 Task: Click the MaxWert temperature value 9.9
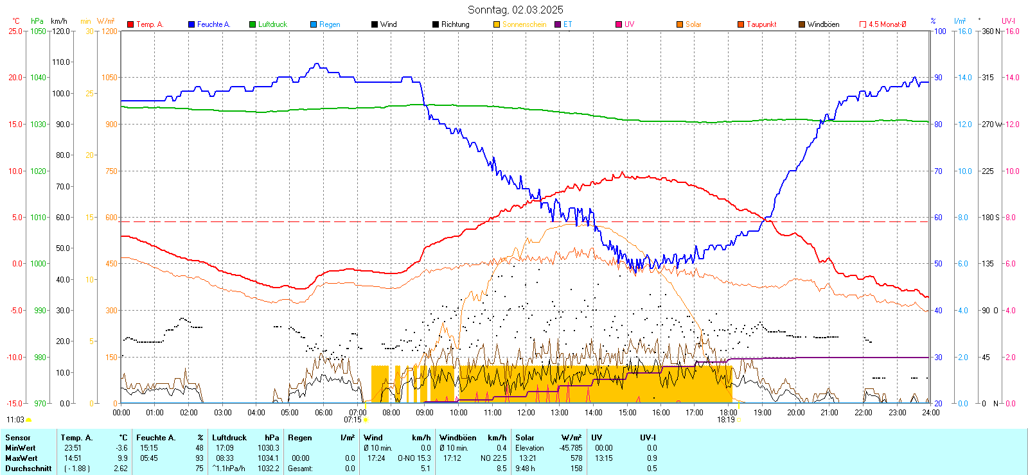click(122, 458)
